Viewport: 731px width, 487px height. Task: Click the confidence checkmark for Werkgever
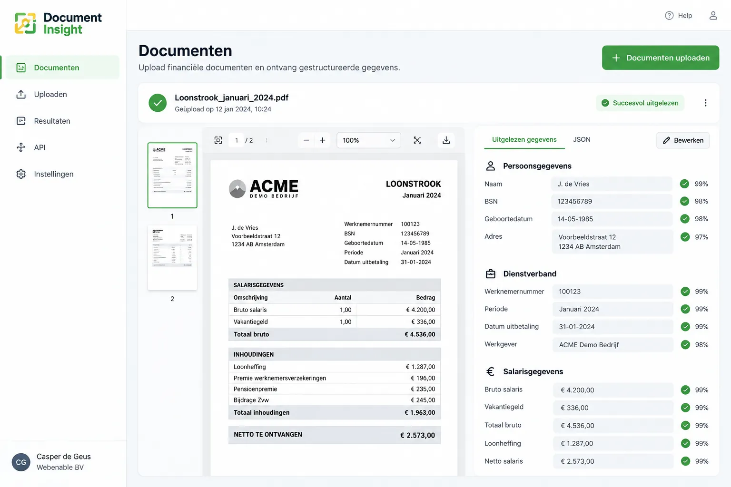pos(685,345)
